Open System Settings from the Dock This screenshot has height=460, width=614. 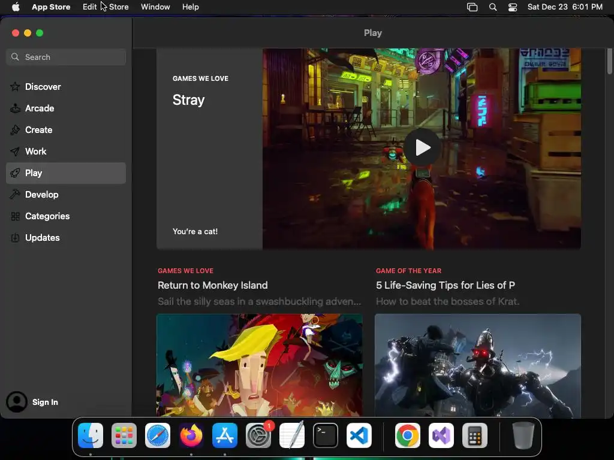258,435
